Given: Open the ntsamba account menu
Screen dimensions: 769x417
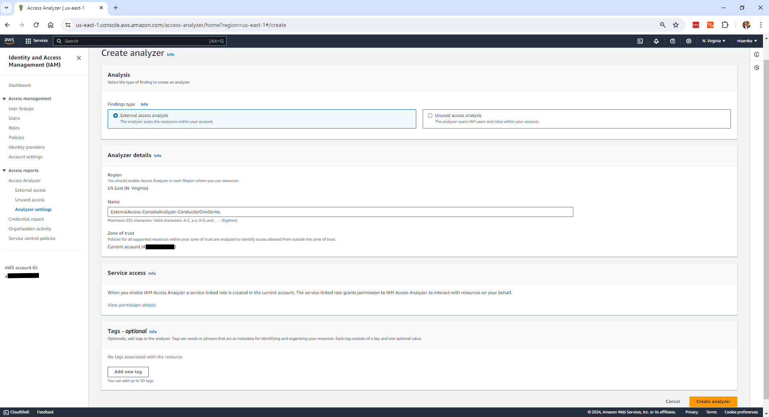Looking at the screenshot, I should click(x=747, y=41).
